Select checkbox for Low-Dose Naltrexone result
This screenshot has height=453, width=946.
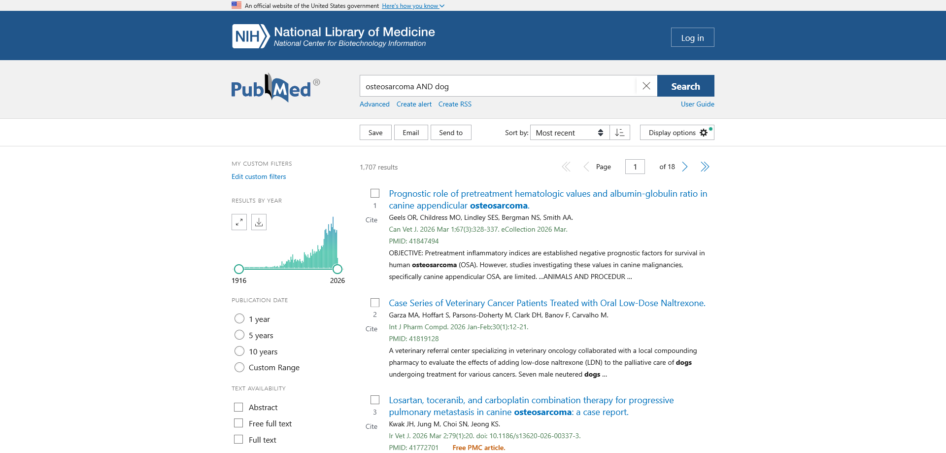click(375, 303)
